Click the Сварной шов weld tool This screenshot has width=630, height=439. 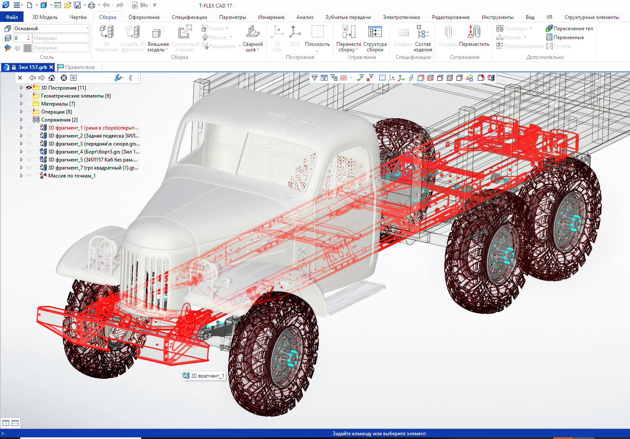tap(252, 38)
